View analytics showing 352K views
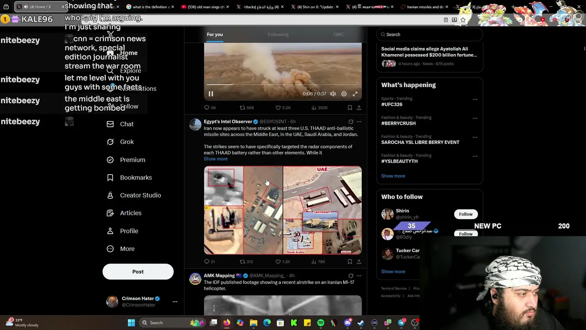 click(x=320, y=108)
